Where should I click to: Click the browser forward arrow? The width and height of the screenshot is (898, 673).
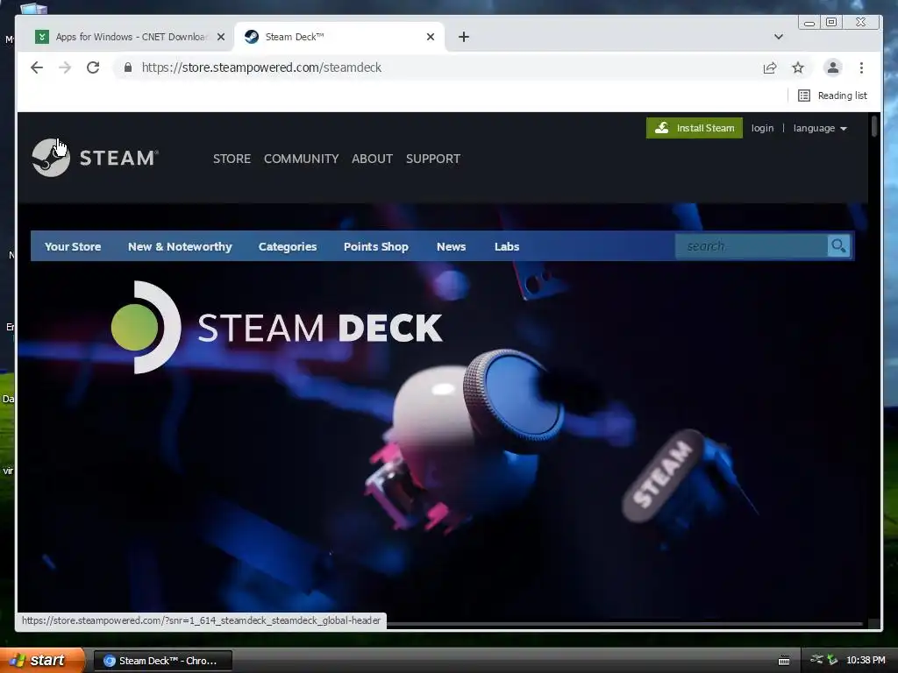tap(65, 67)
